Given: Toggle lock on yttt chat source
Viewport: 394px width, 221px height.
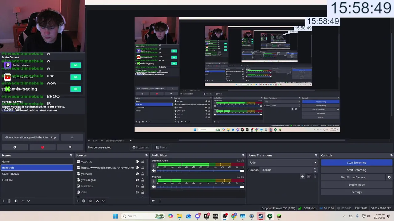Looking at the screenshot, I should click(x=143, y=161).
